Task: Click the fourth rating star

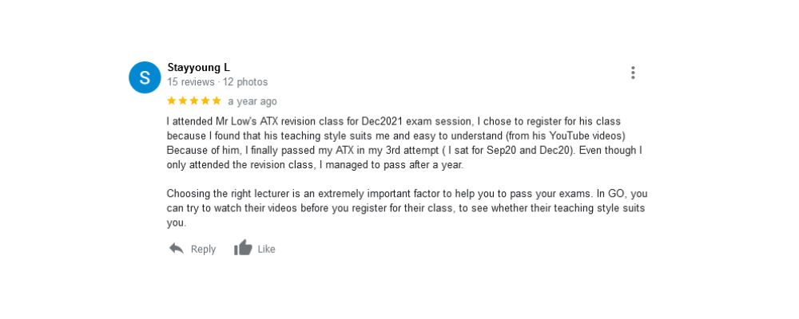Action: click(x=205, y=101)
